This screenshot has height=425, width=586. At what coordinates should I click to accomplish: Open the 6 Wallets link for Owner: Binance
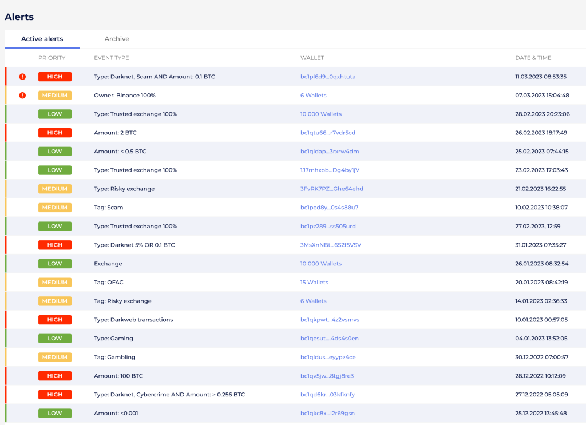(x=313, y=96)
